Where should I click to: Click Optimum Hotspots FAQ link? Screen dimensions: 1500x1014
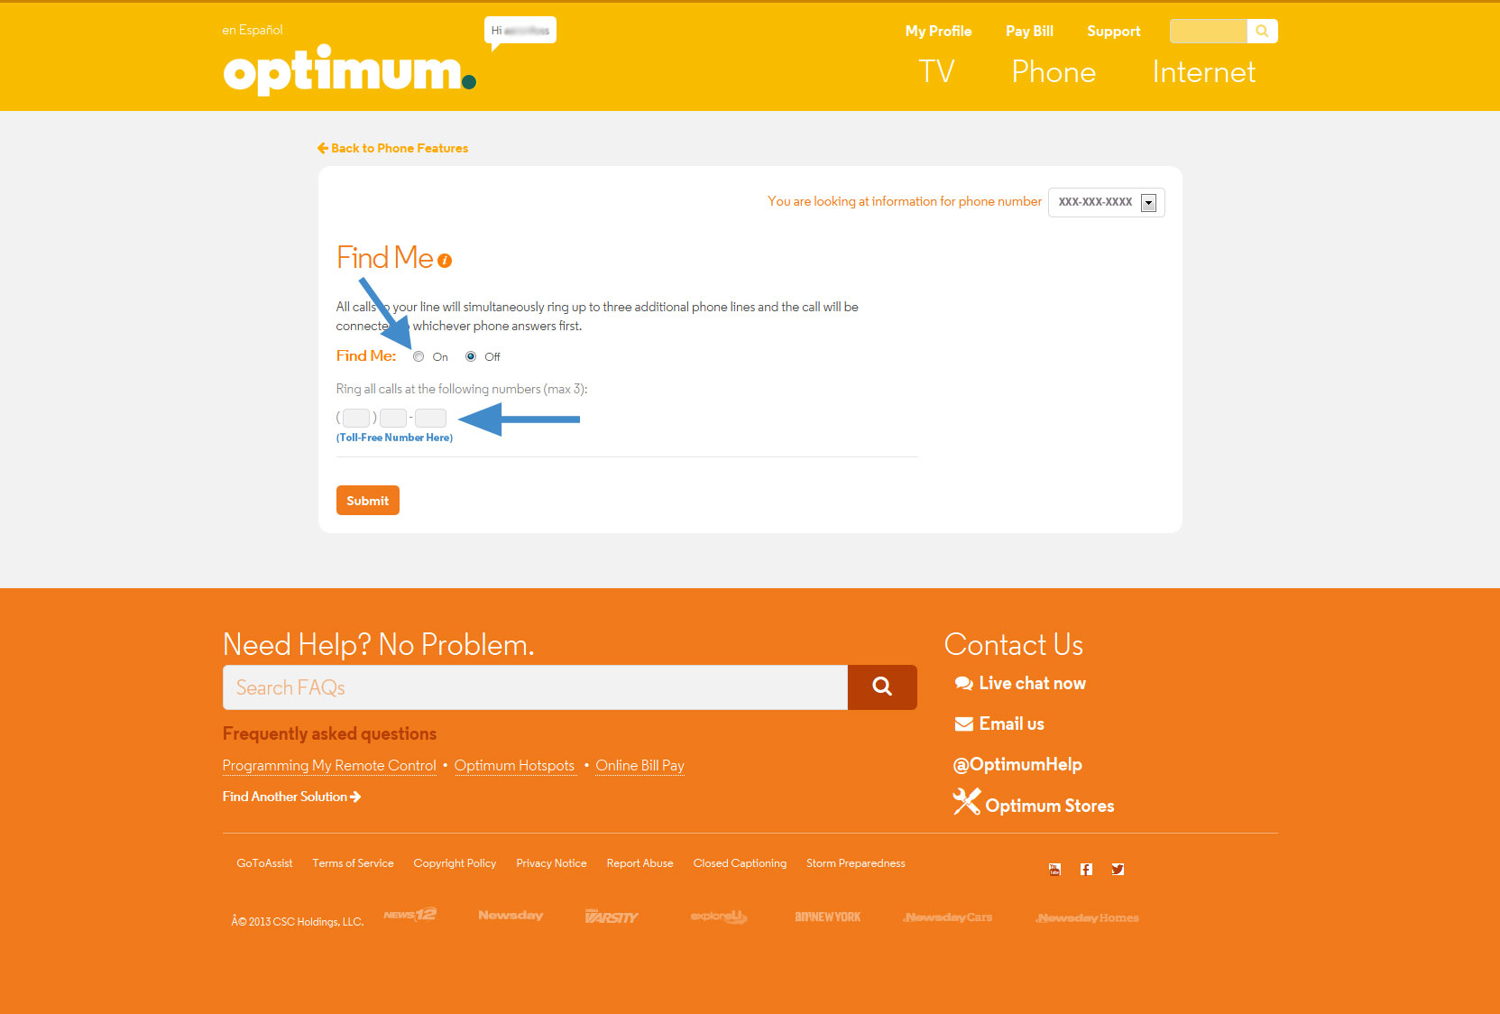(x=514, y=766)
